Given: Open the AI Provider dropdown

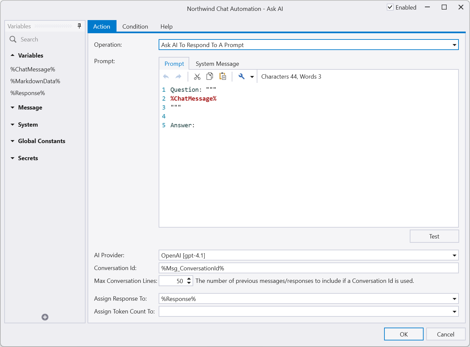Looking at the screenshot, I should click(455, 256).
